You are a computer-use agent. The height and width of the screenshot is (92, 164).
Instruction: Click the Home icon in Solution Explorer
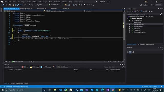coord(132,11)
